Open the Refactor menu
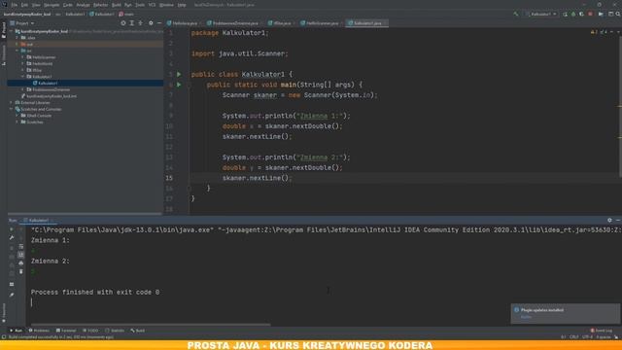This screenshot has width=622, height=350. pyautogui.click(x=100, y=5)
